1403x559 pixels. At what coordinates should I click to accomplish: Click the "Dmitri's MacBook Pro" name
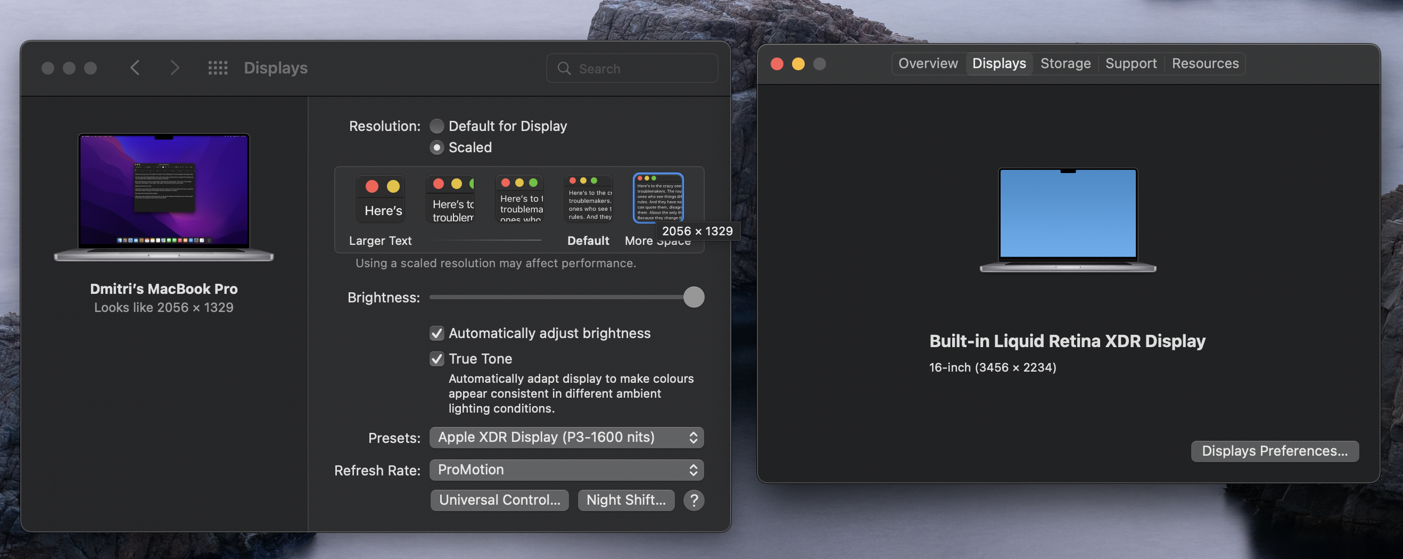pos(163,289)
